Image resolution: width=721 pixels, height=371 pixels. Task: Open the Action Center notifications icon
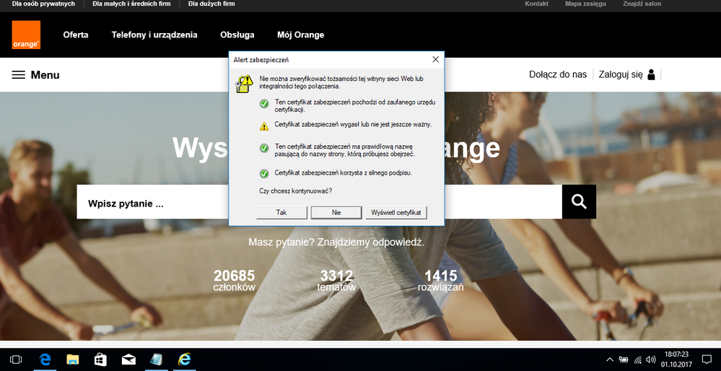point(705,359)
